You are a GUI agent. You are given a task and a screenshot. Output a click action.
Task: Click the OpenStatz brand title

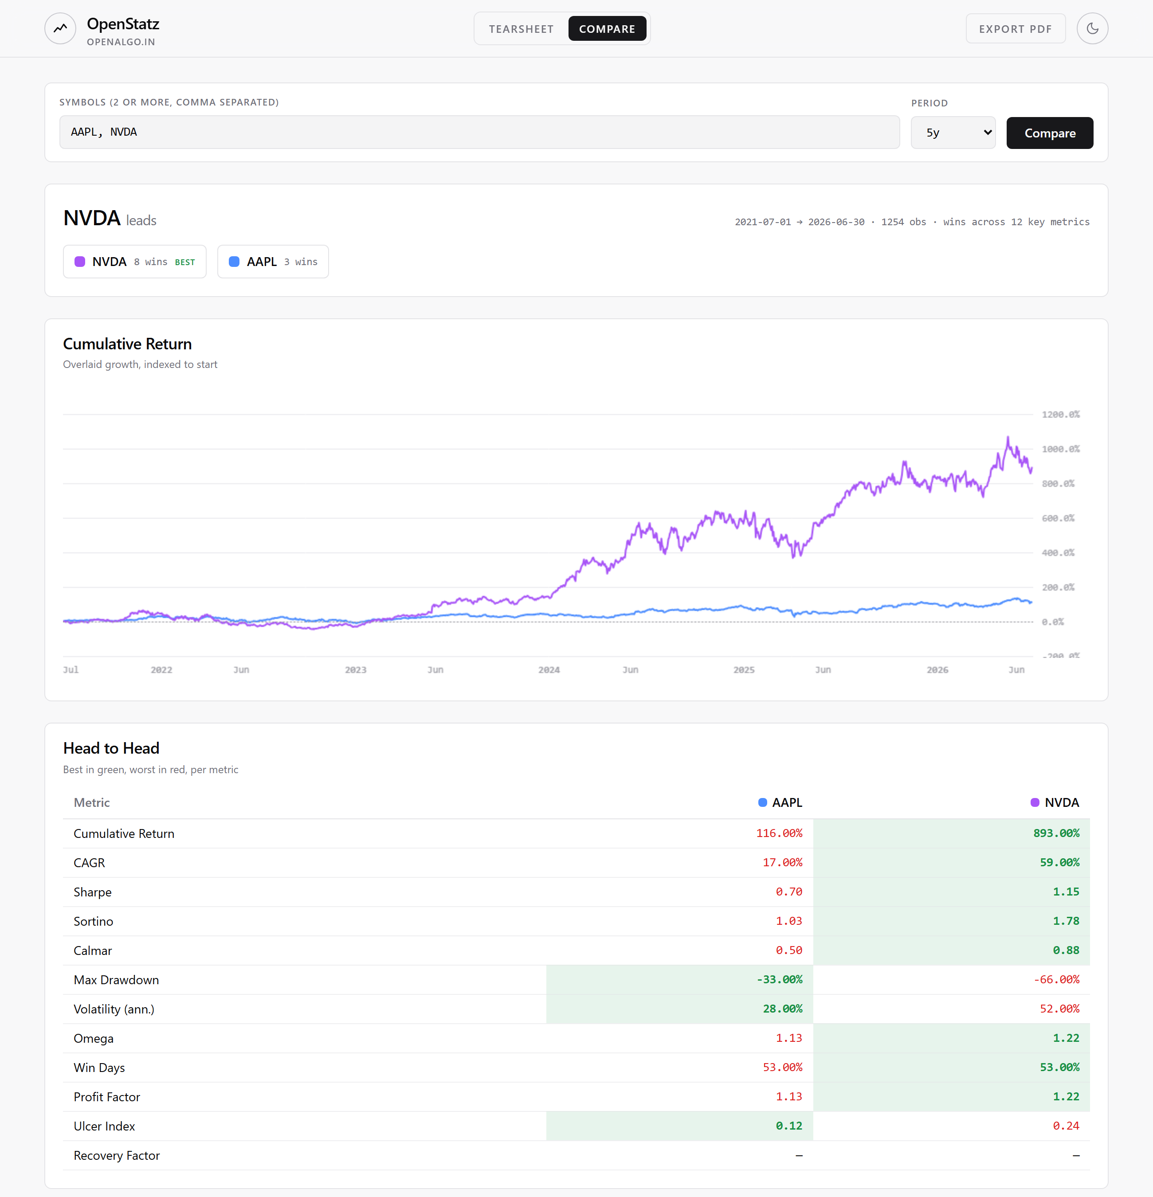(x=123, y=24)
